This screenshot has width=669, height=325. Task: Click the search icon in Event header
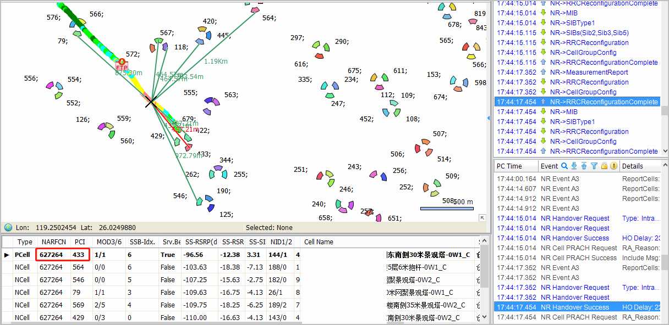[x=564, y=166]
